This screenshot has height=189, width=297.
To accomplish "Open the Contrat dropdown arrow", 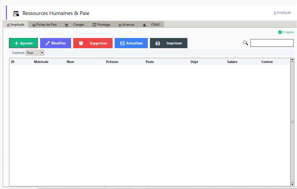I will pyautogui.click(x=42, y=53).
